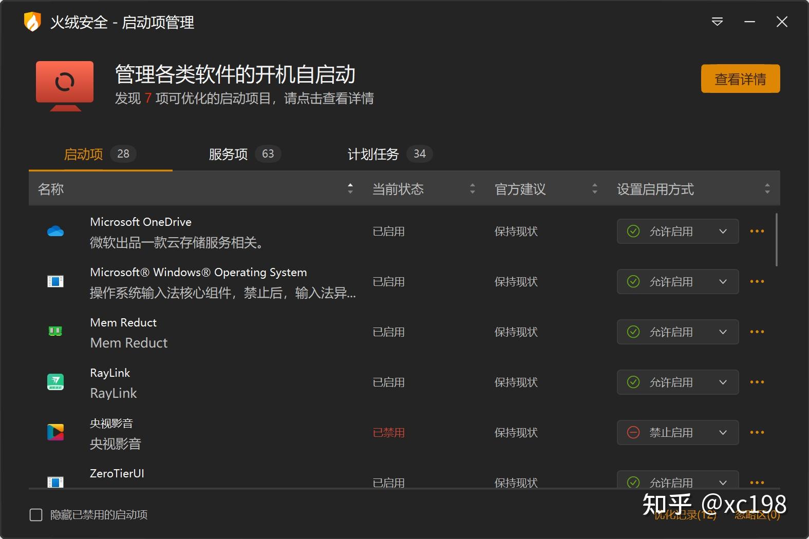Click the 操作系统输入法核心组件 description
Screen dimensions: 809x539
tap(223, 293)
